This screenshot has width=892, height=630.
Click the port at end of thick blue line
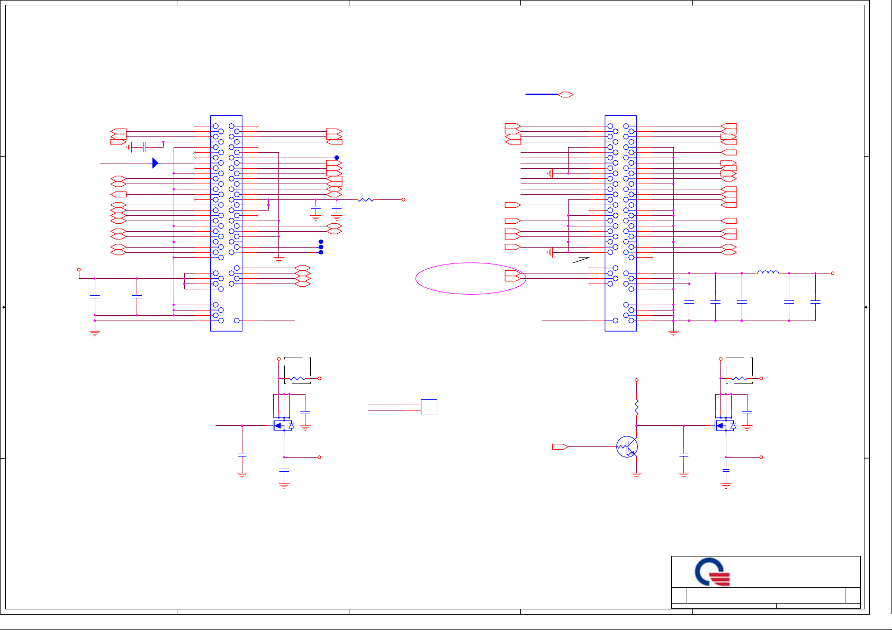[x=566, y=94]
